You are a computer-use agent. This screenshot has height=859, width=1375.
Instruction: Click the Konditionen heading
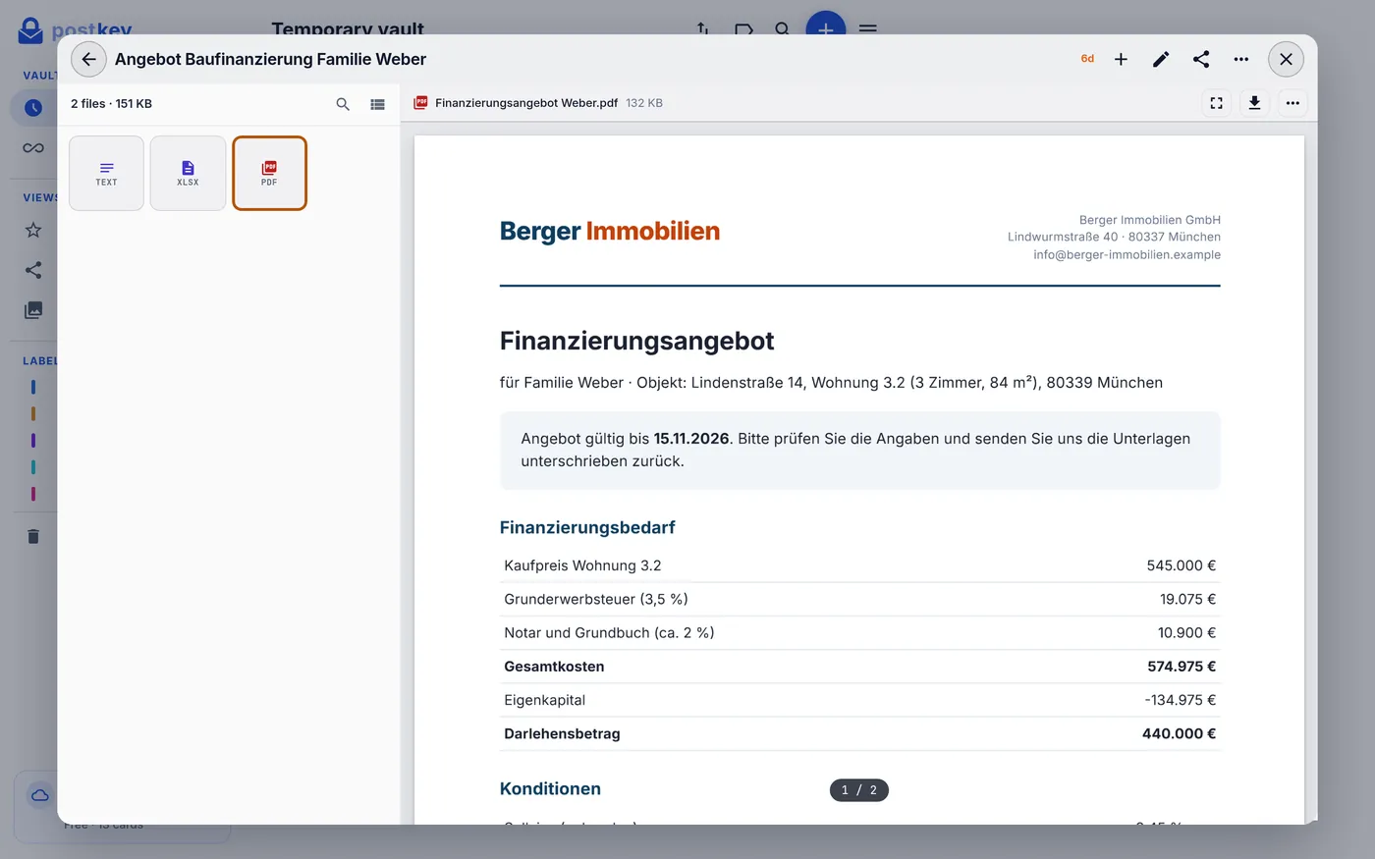pyautogui.click(x=550, y=788)
